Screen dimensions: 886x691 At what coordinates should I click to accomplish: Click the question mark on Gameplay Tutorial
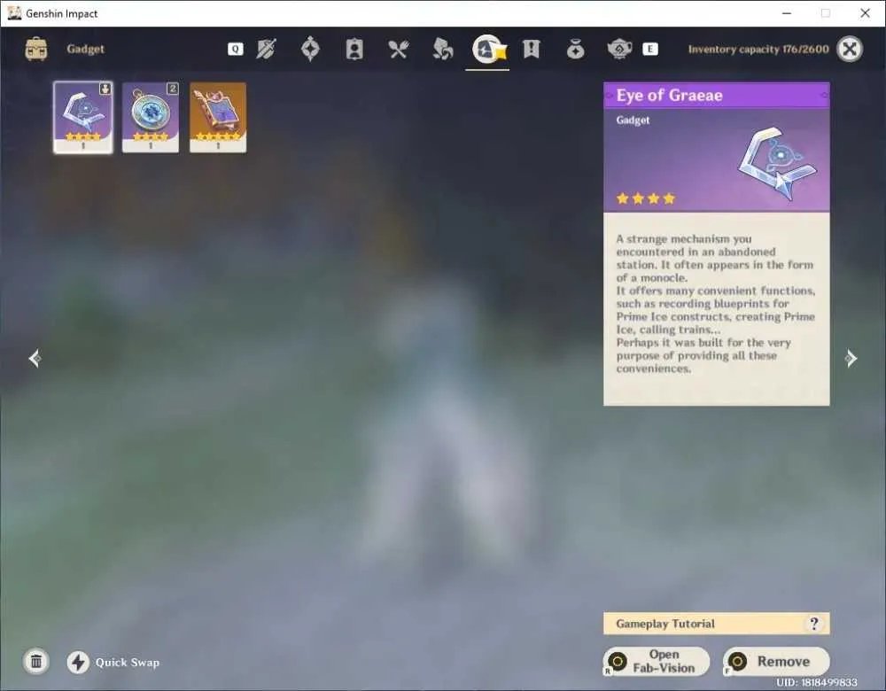pos(813,624)
